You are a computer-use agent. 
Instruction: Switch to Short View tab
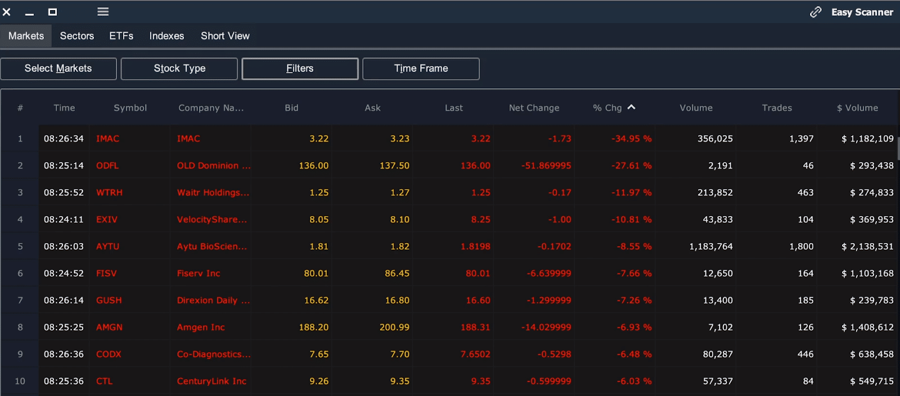tap(225, 36)
